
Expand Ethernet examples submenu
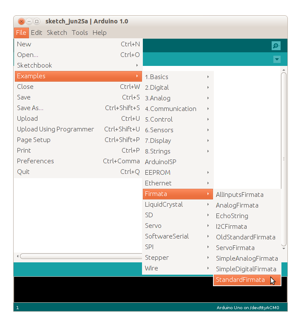(x=178, y=183)
